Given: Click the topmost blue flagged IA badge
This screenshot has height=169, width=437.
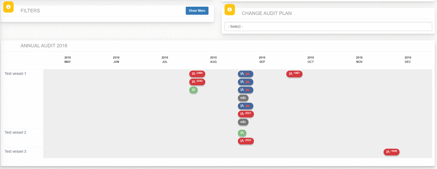Looking at the screenshot, I should click(245, 74).
